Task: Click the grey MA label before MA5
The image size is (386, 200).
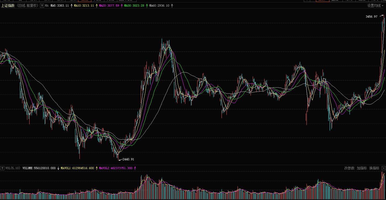Action: tap(47, 6)
